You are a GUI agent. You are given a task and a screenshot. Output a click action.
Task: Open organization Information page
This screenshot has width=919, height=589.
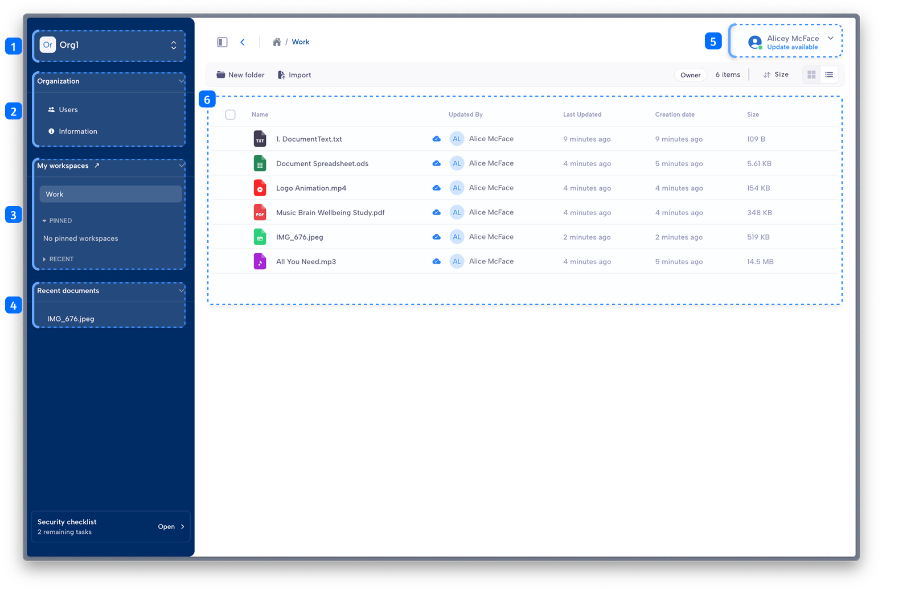pyautogui.click(x=78, y=131)
